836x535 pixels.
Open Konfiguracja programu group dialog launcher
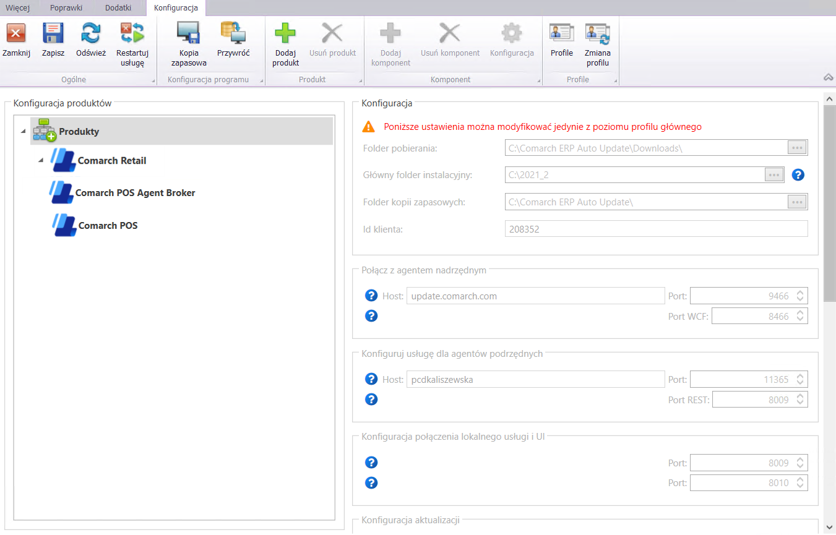[262, 82]
